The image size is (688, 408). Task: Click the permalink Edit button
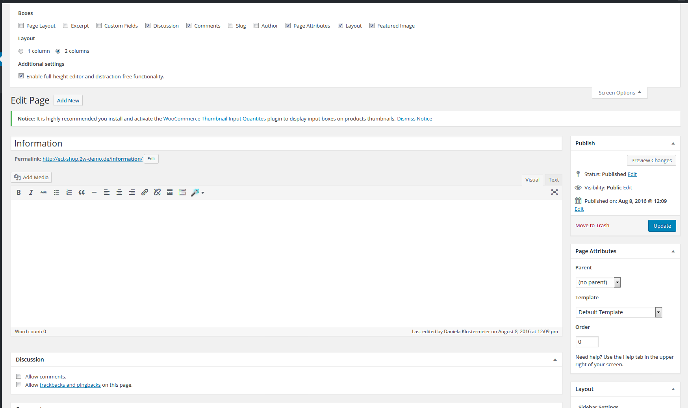[x=151, y=159]
